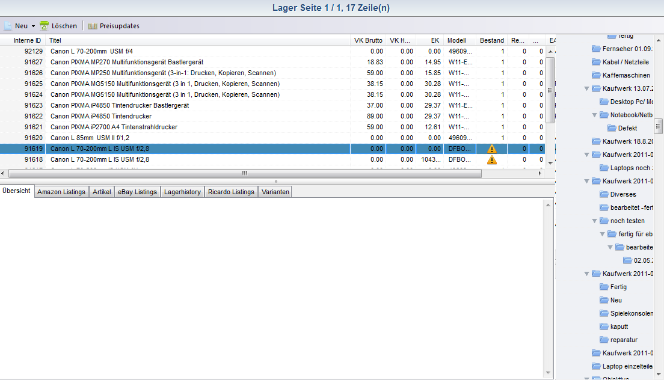This screenshot has height=380, width=664.
Task: Collapse the noch testen tree node
Action: 595,221
